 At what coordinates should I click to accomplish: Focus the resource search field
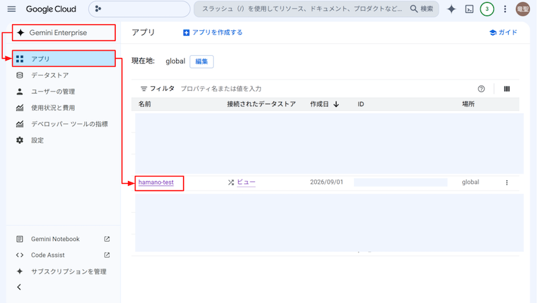click(x=302, y=9)
